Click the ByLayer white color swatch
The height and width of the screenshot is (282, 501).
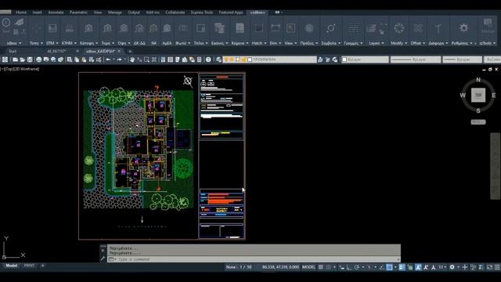click(344, 60)
